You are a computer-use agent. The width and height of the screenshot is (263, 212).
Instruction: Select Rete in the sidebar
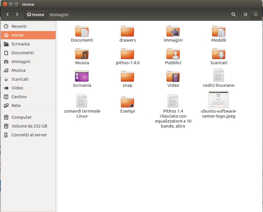[16, 106]
